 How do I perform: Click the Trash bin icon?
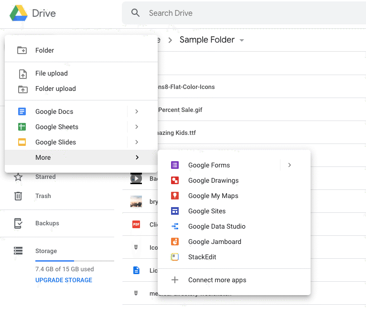point(18,196)
